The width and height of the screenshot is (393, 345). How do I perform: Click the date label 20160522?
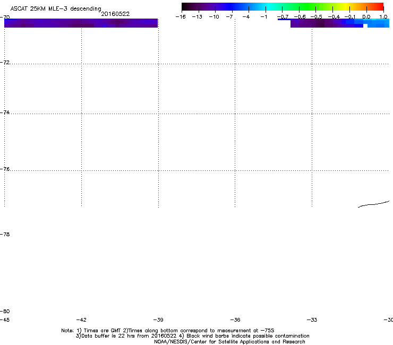click(x=115, y=14)
